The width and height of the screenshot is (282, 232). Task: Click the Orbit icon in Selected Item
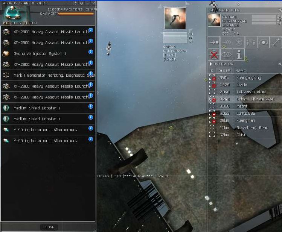click(264, 42)
